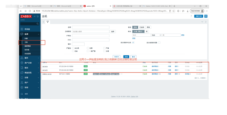Click the 仪表盘 dashboard icon in sidebar
Screen dimensions: 227x115
point(22,29)
